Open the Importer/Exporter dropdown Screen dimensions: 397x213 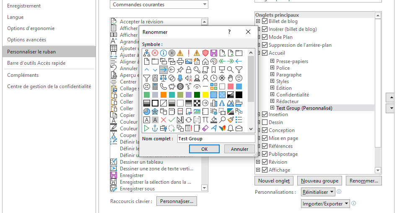325,204
